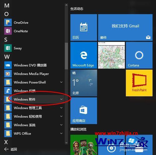
Task: Expand the Windows 系统 chevron
Action: (x=61, y=125)
